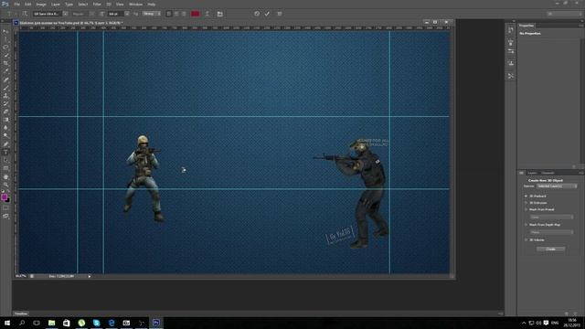Select the Rectangular Marquee tool
Screen dimensions: 585x329
pyautogui.click(x=5, y=39)
